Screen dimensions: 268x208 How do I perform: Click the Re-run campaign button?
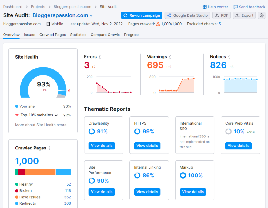[x=142, y=15]
